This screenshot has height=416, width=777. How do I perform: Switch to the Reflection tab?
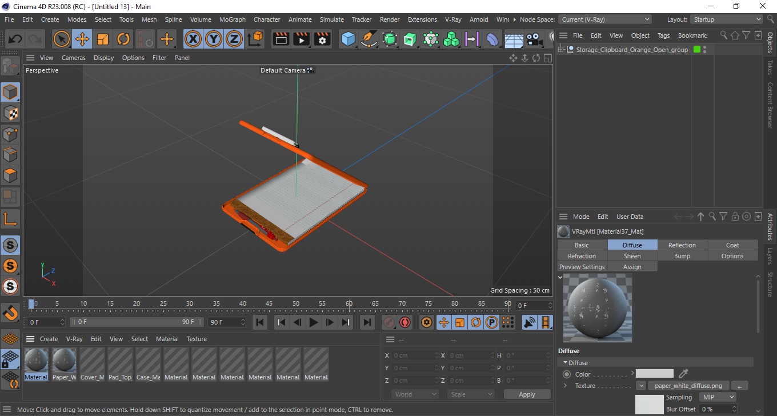click(x=682, y=245)
